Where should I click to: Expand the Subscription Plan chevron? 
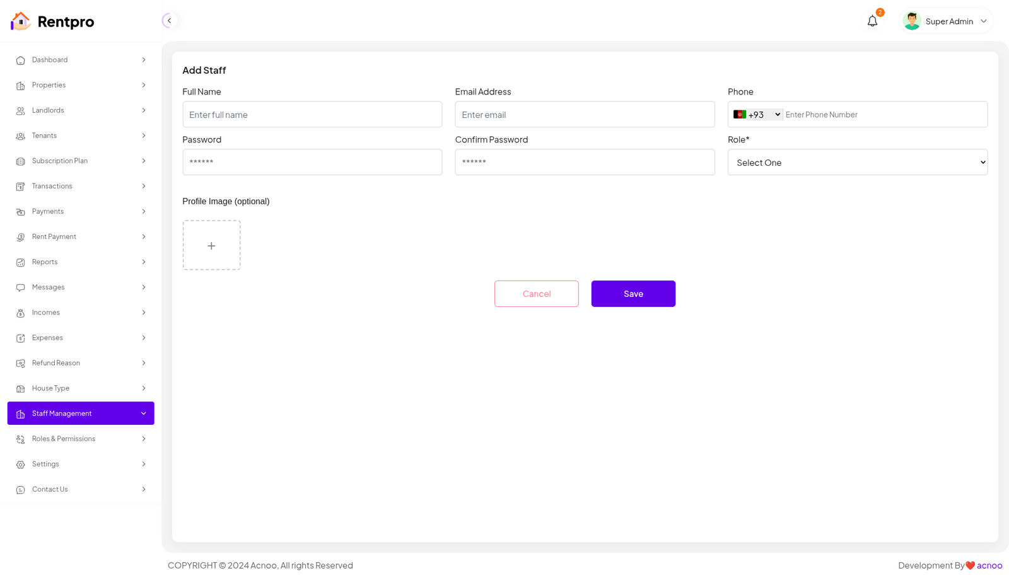(x=144, y=161)
